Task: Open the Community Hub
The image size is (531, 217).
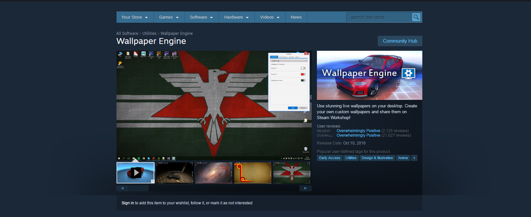Action: (399, 41)
